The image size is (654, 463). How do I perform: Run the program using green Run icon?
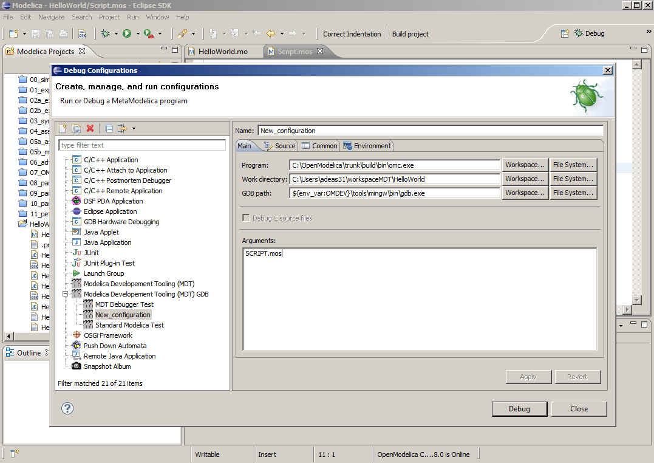126,34
